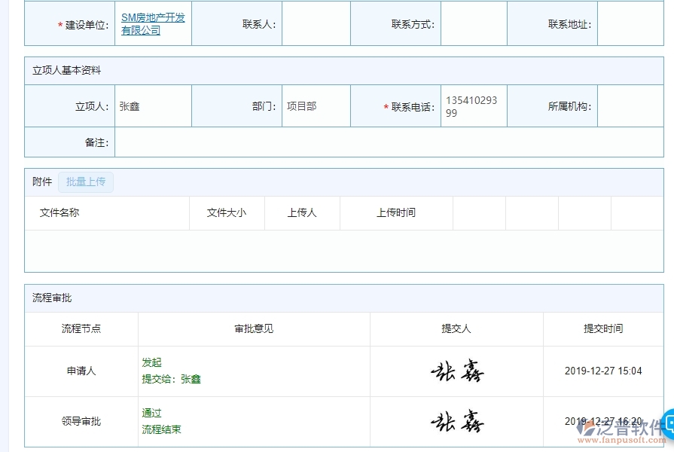Click the 所属机构 input field

click(x=633, y=105)
